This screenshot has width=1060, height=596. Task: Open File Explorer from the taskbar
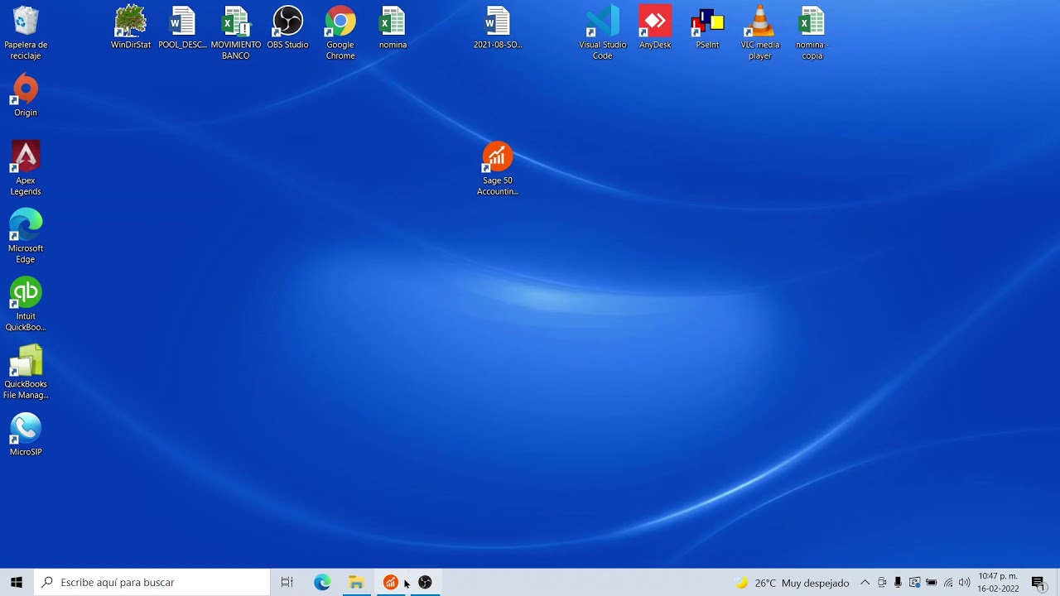tap(356, 583)
